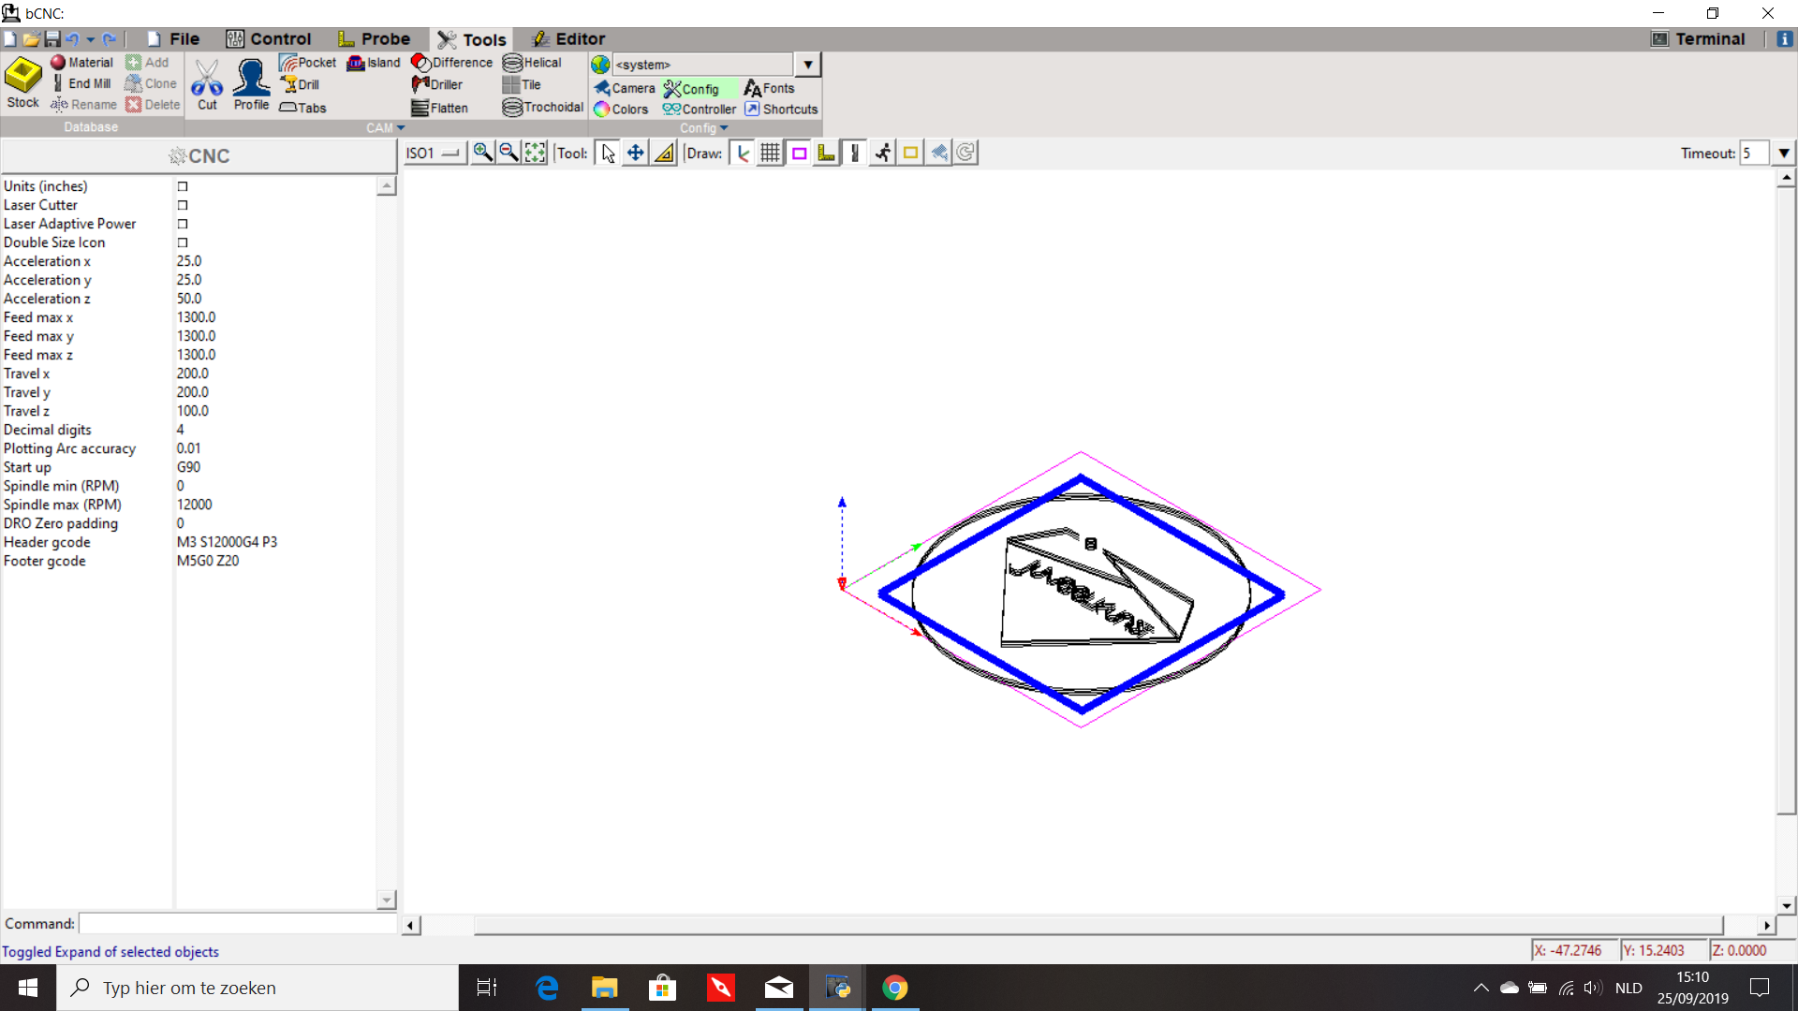Open the Camera configuration

625,88
